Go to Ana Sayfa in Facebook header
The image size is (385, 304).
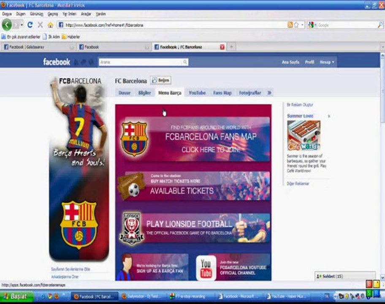coord(290,62)
